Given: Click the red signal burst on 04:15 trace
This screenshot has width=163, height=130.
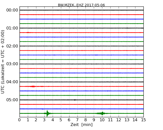Looking at the screenshot, I should 33,86.
